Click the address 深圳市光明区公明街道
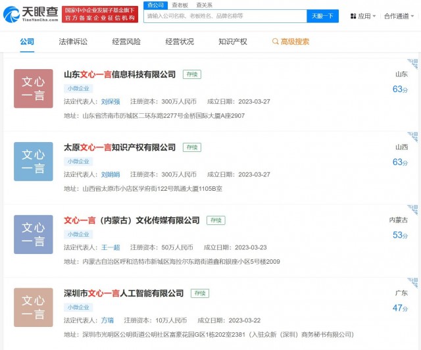 click(x=218, y=335)
